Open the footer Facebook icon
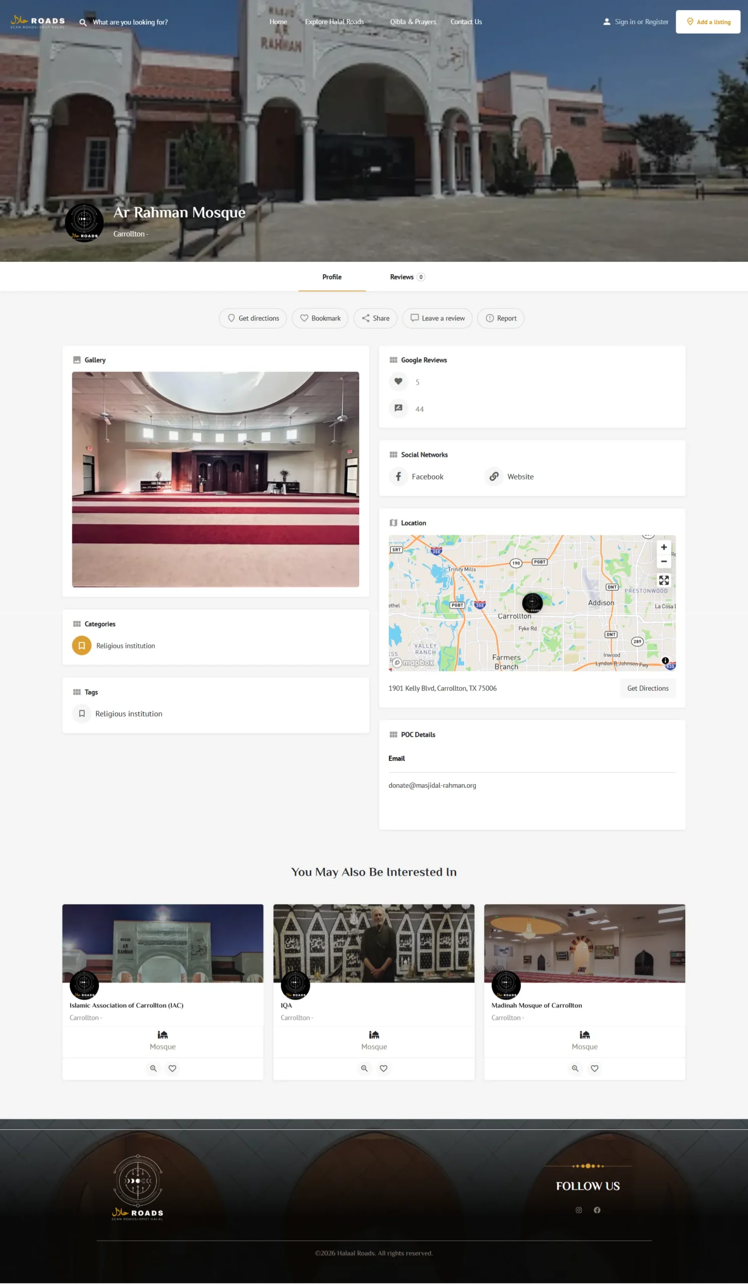 tap(597, 1210)
